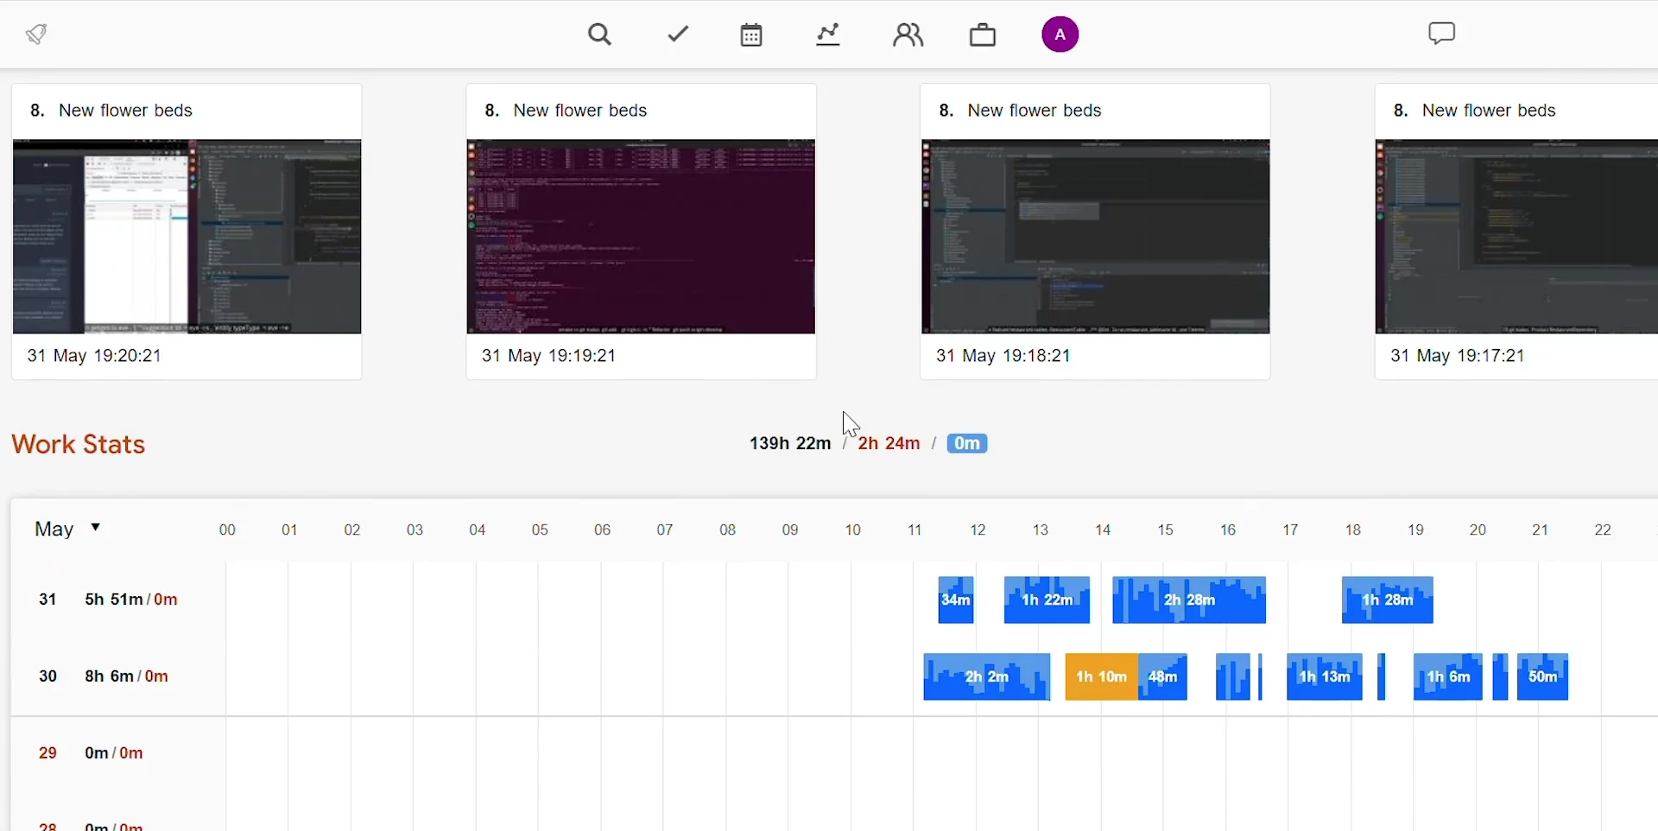Open screenshot taken at 31 May 19:20:21
The width and height of the screenshot is (1658, 831).
187,237
